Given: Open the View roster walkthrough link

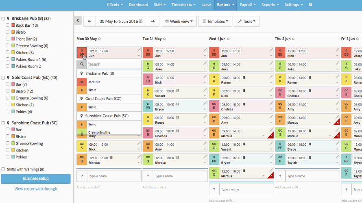Looking at the screenshot, I should (x=36, y=189).
